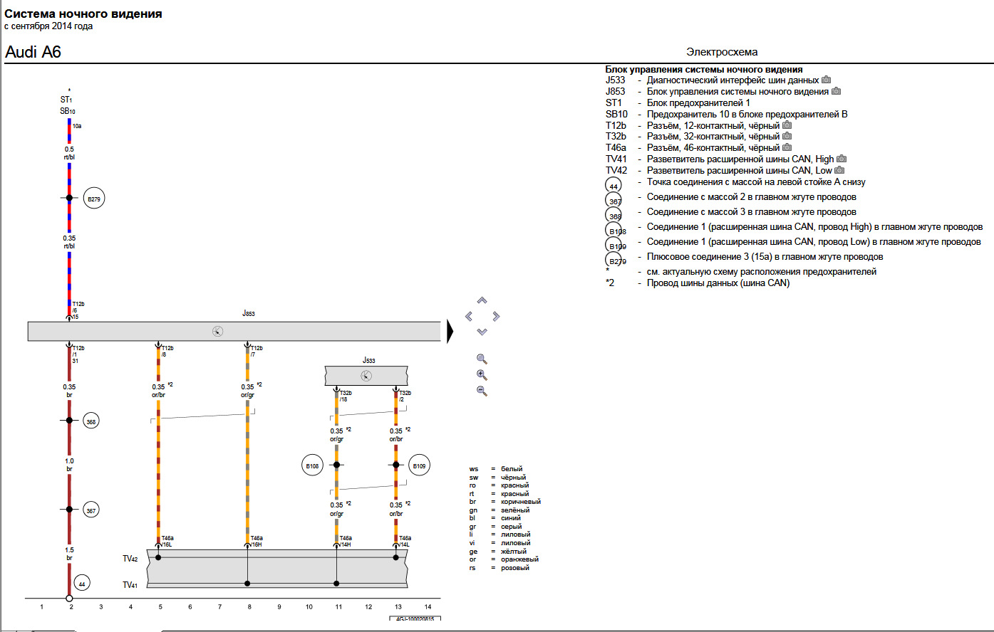This screenshot has height=632, width=994.
Task: Zoom out with the minus magnifier icon
Action: pyautogui.click(x=482, y=391)
